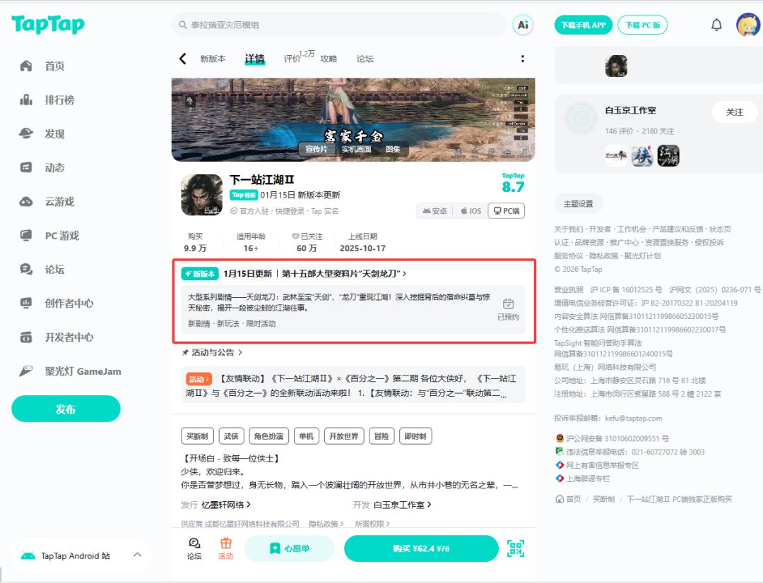Click 购买 ¥62.4 buy button
The image size is (763, 583).
[421, 548]
